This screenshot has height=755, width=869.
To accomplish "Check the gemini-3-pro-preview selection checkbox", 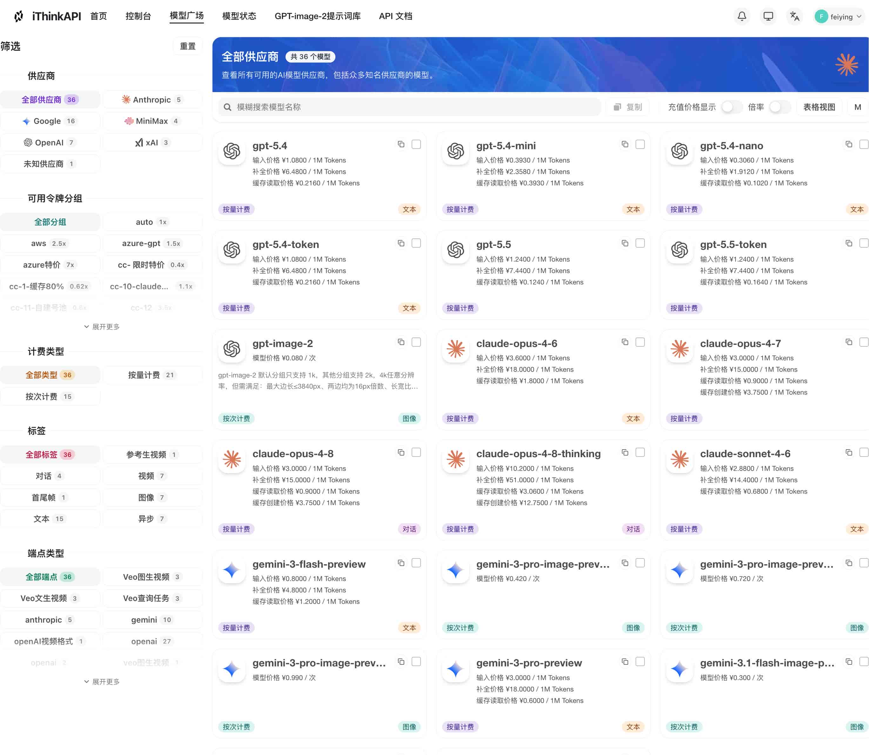I will coord(640,662).
